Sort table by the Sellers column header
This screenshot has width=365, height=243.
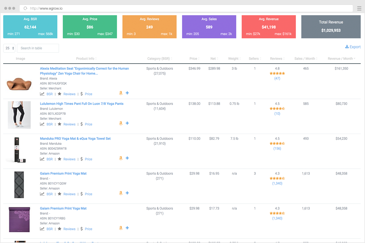(x=254, y=58)
